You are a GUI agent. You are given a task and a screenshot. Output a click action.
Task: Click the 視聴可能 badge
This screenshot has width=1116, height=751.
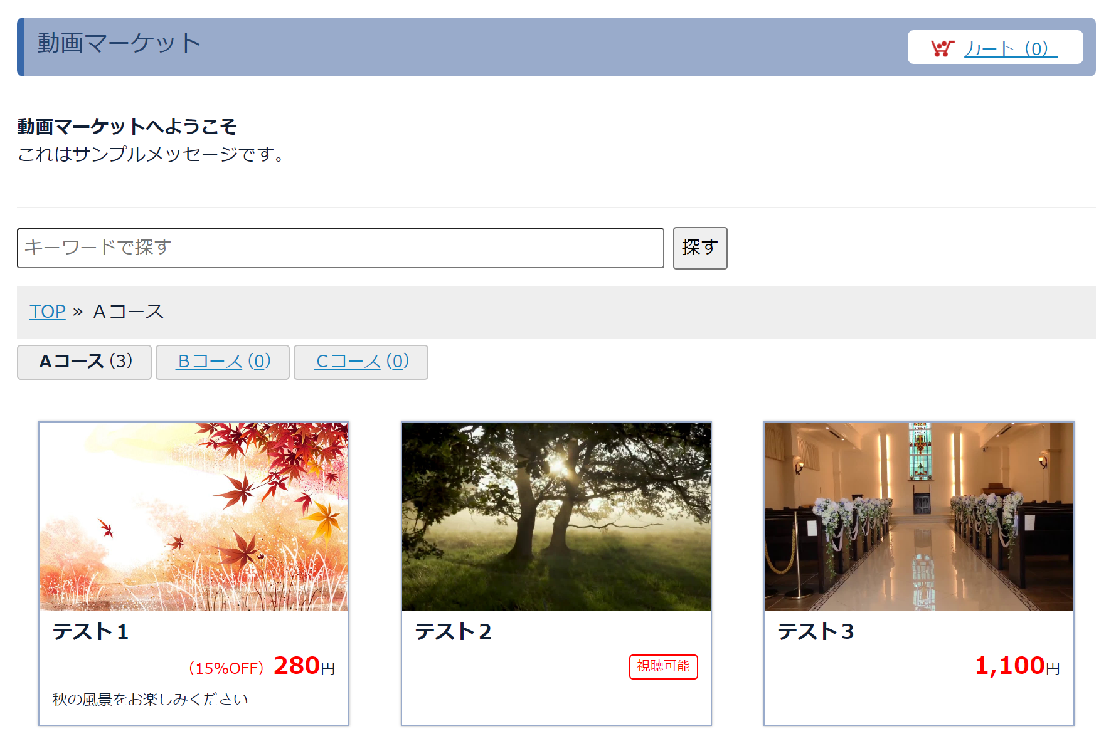point(664,666)
